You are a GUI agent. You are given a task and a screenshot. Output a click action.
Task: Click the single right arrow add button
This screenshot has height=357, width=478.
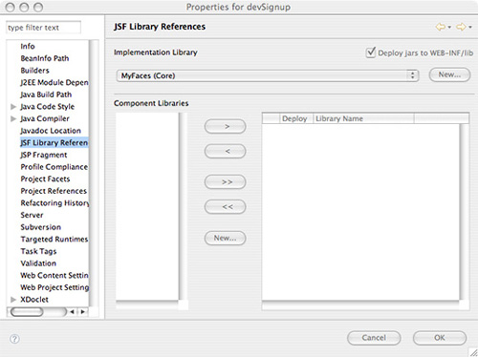(x=226, y=127)
